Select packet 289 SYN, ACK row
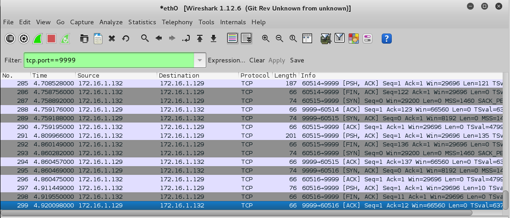The image size is (510, 218). pos(252,118)
